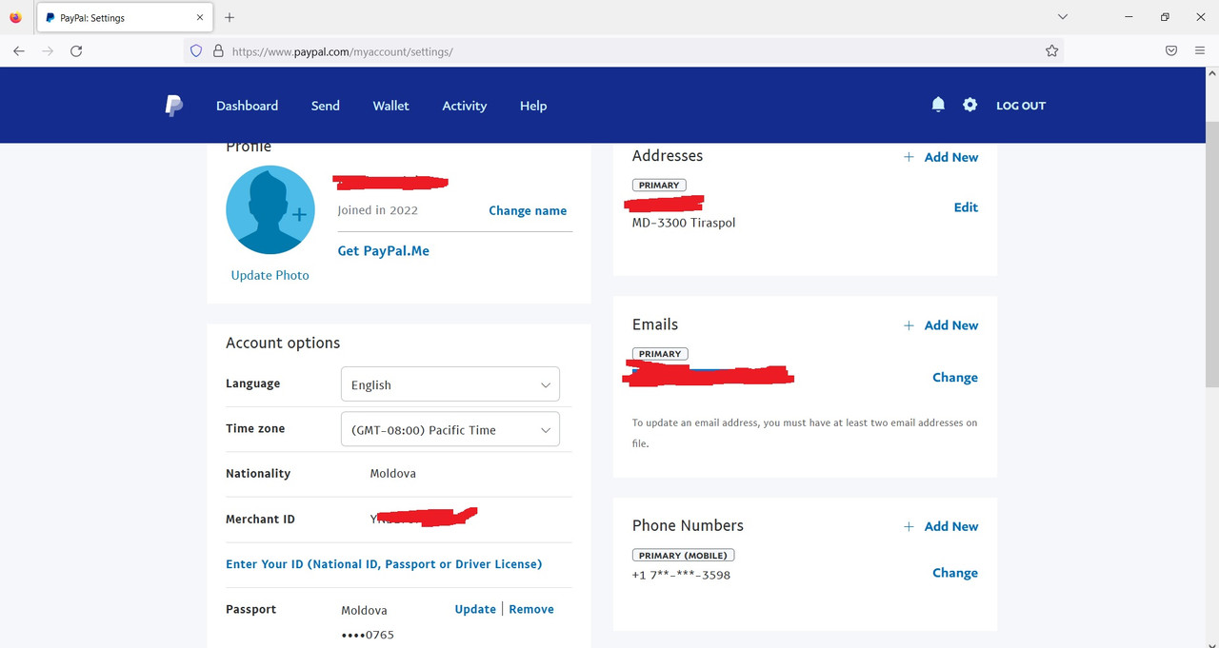Update the Moldova passport
The width and height of the screenshot is (1219, 648).
475,609
